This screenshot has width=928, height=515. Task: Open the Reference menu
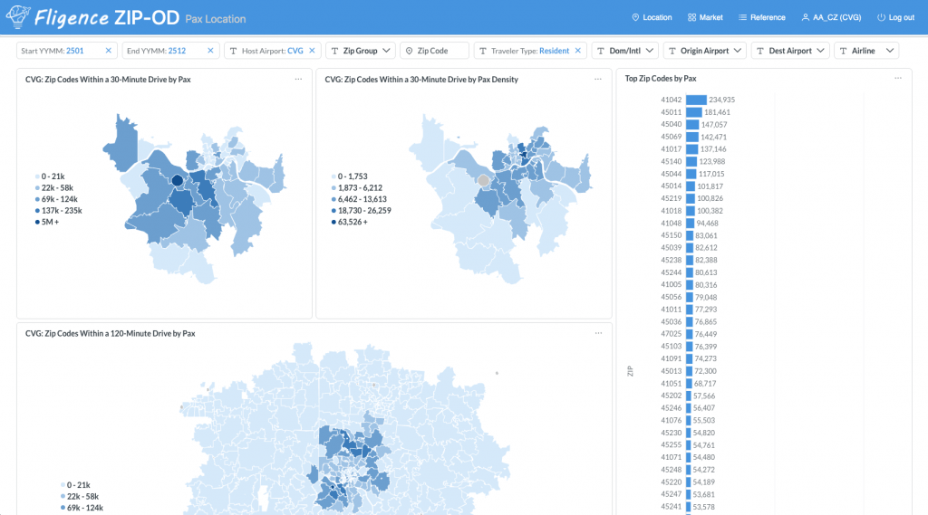click(x=761, y=17)
